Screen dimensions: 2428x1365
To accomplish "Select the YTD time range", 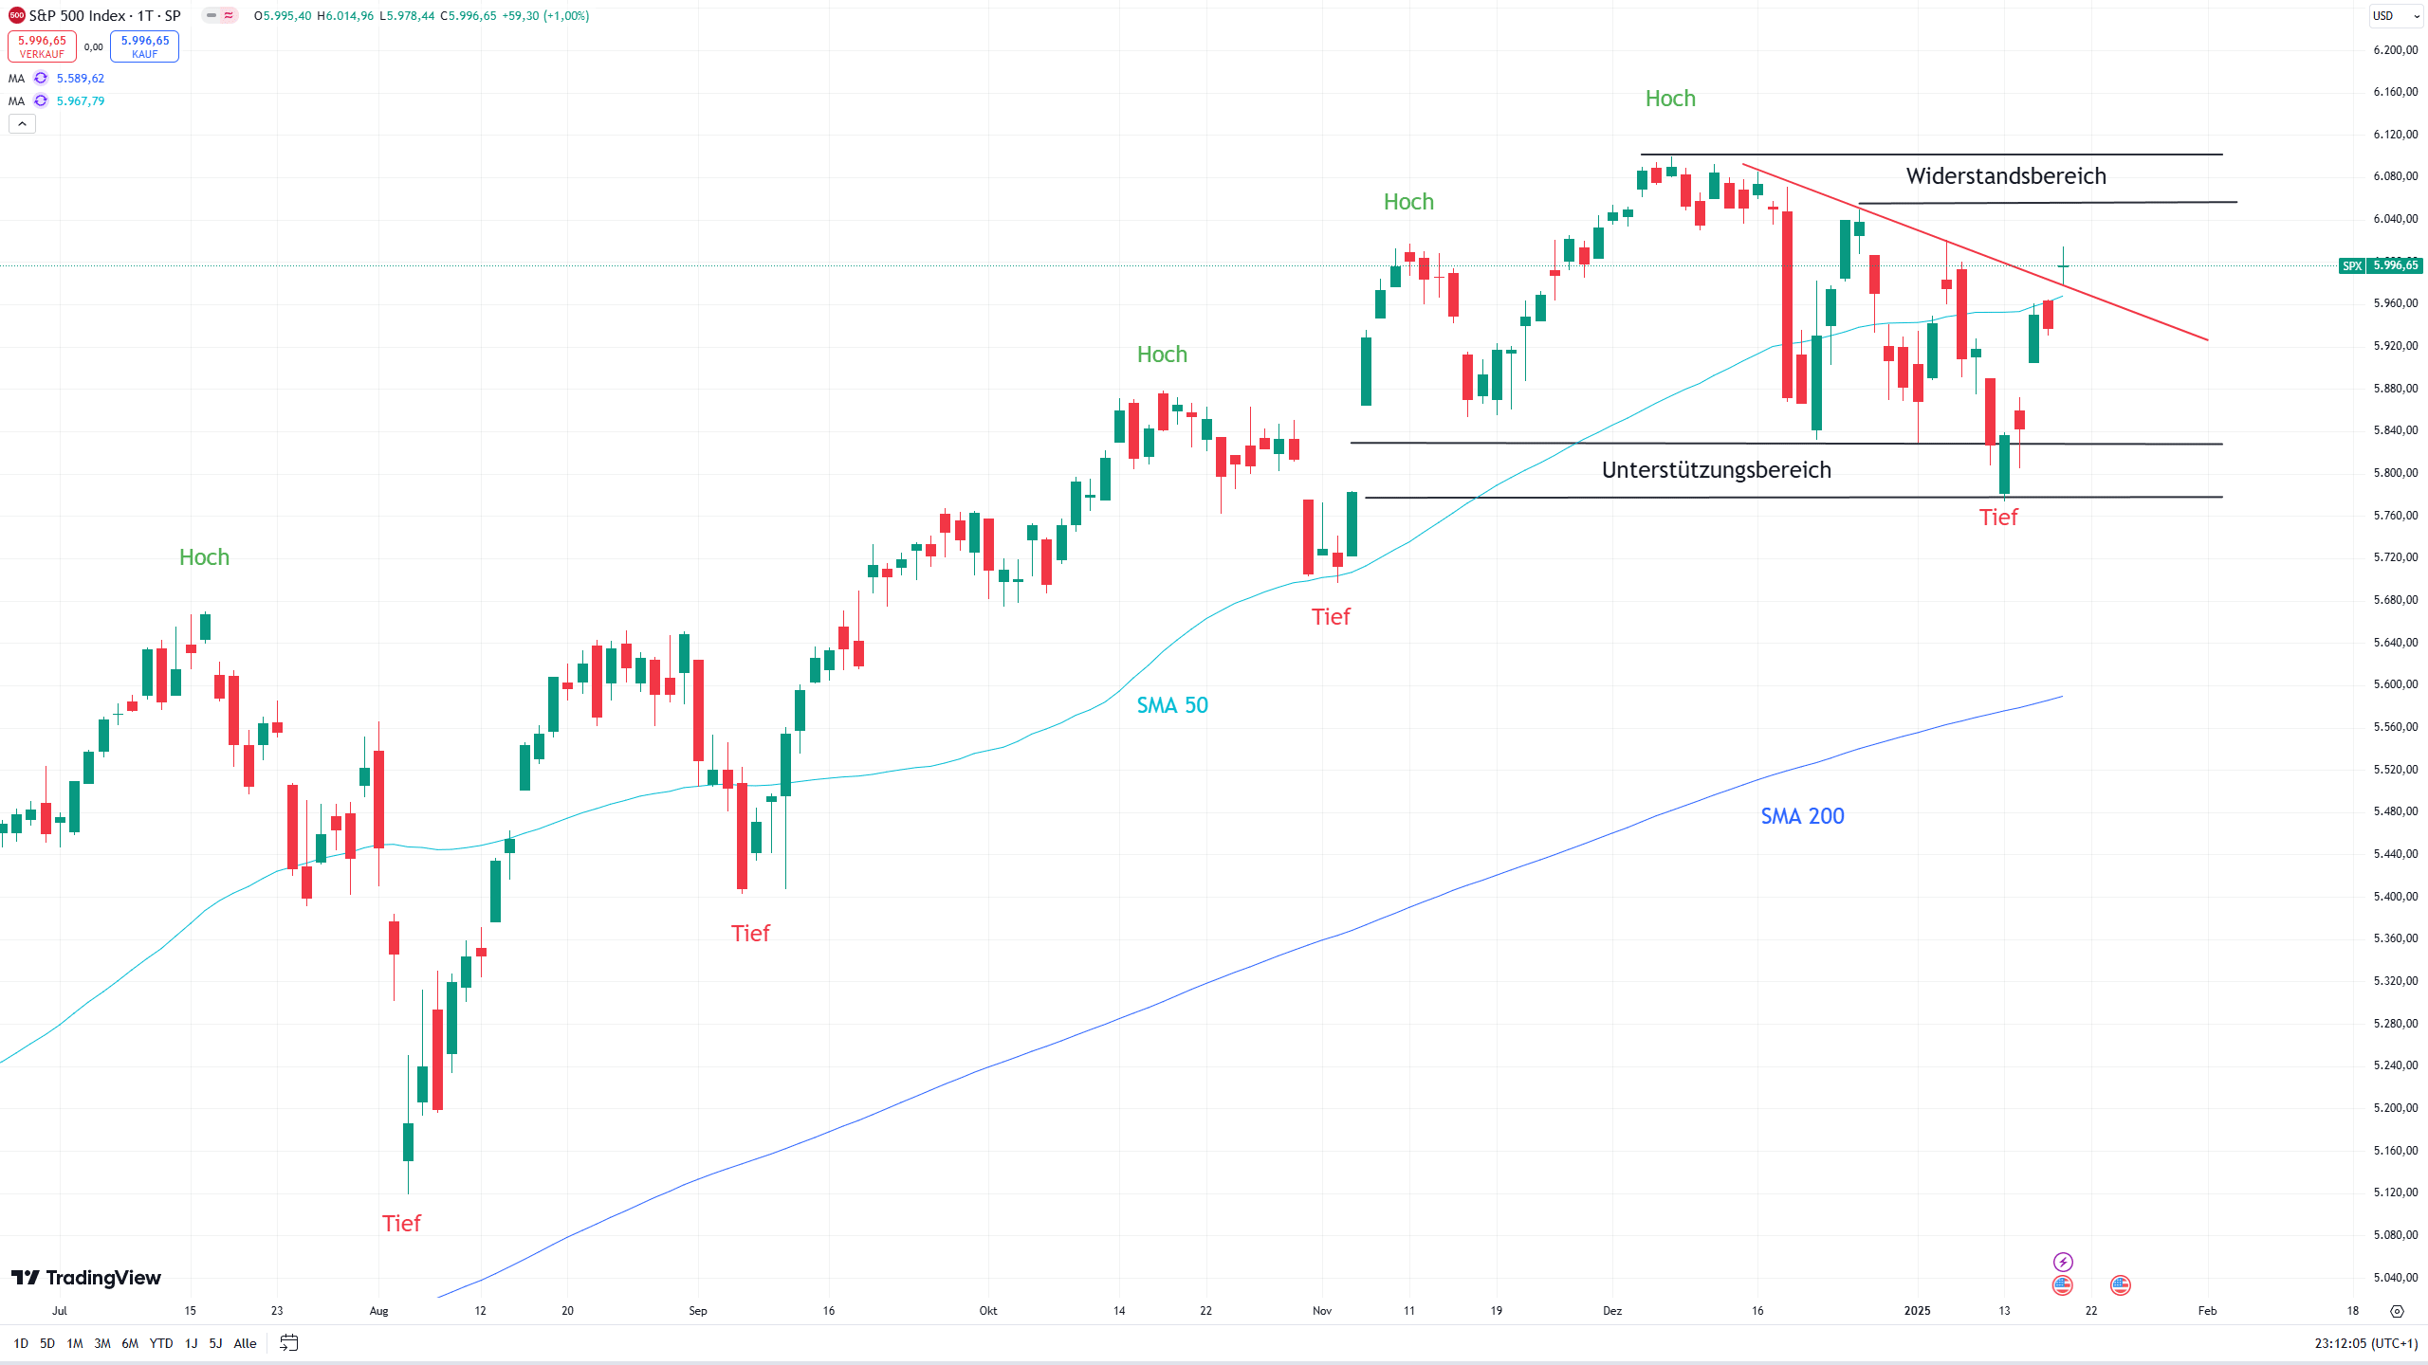I will 161,1343.
